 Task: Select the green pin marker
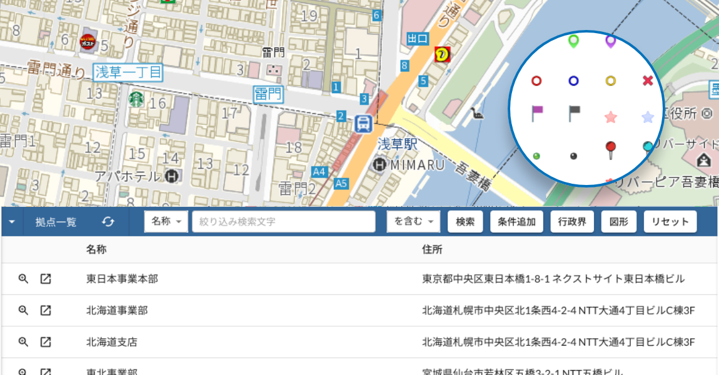pyautogui.click(x=573, y=42)
